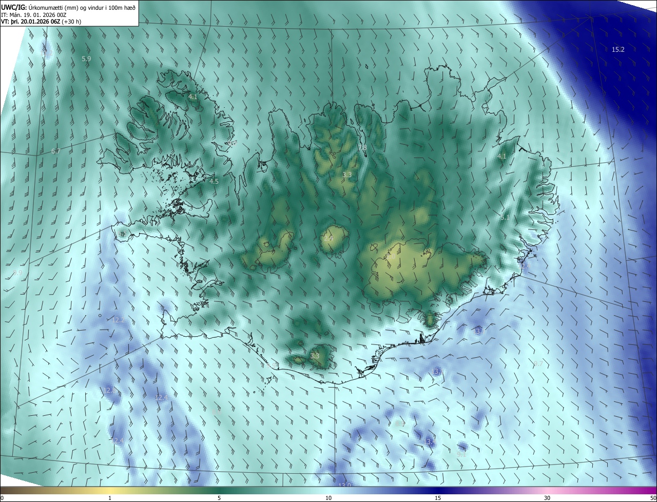This screenshot has height=502, width=657.
Task: Pick the dark navy colorbar segment above tick 15
Action: [x=438, y=491]
